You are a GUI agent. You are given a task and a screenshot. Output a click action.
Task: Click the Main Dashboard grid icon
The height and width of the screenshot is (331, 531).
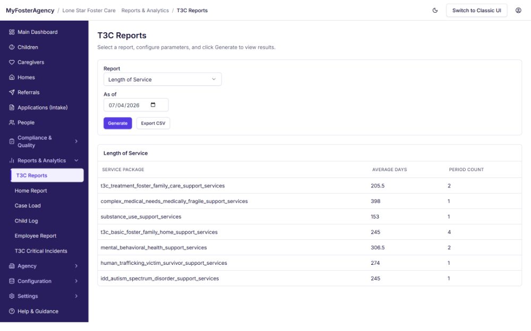click(12, 32)
